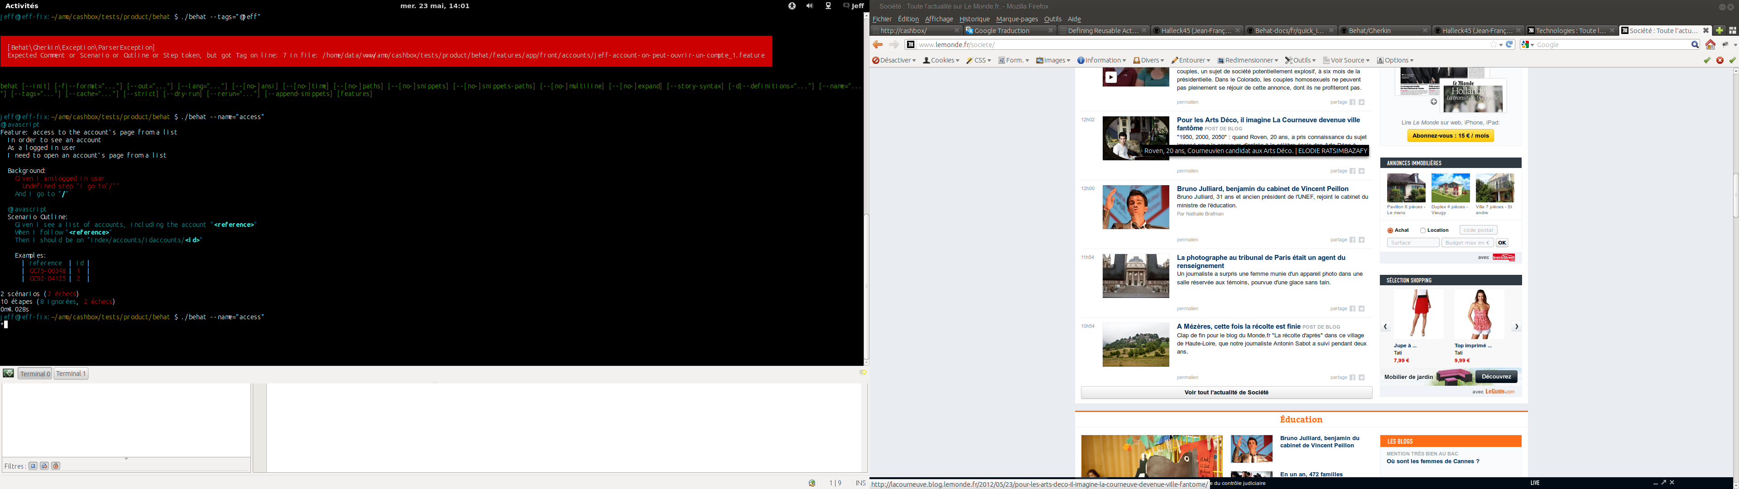This screenshot has height=489, width=1739.
Task: Click the second Filtres filter icon
Action: (44, 466)
